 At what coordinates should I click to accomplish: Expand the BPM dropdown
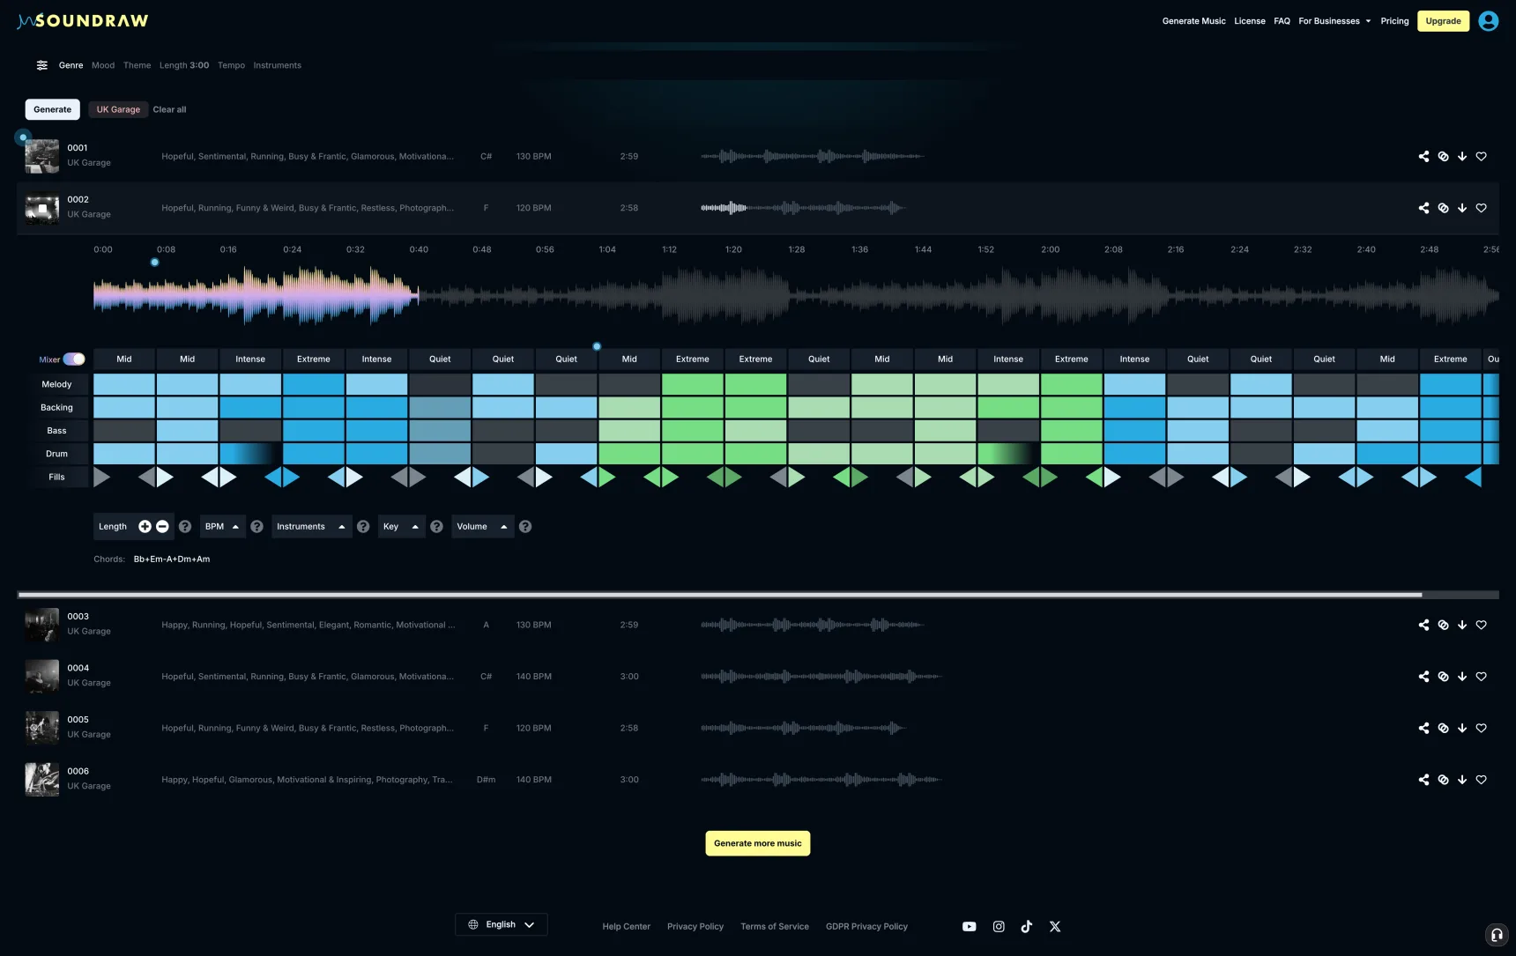[222, 527]
